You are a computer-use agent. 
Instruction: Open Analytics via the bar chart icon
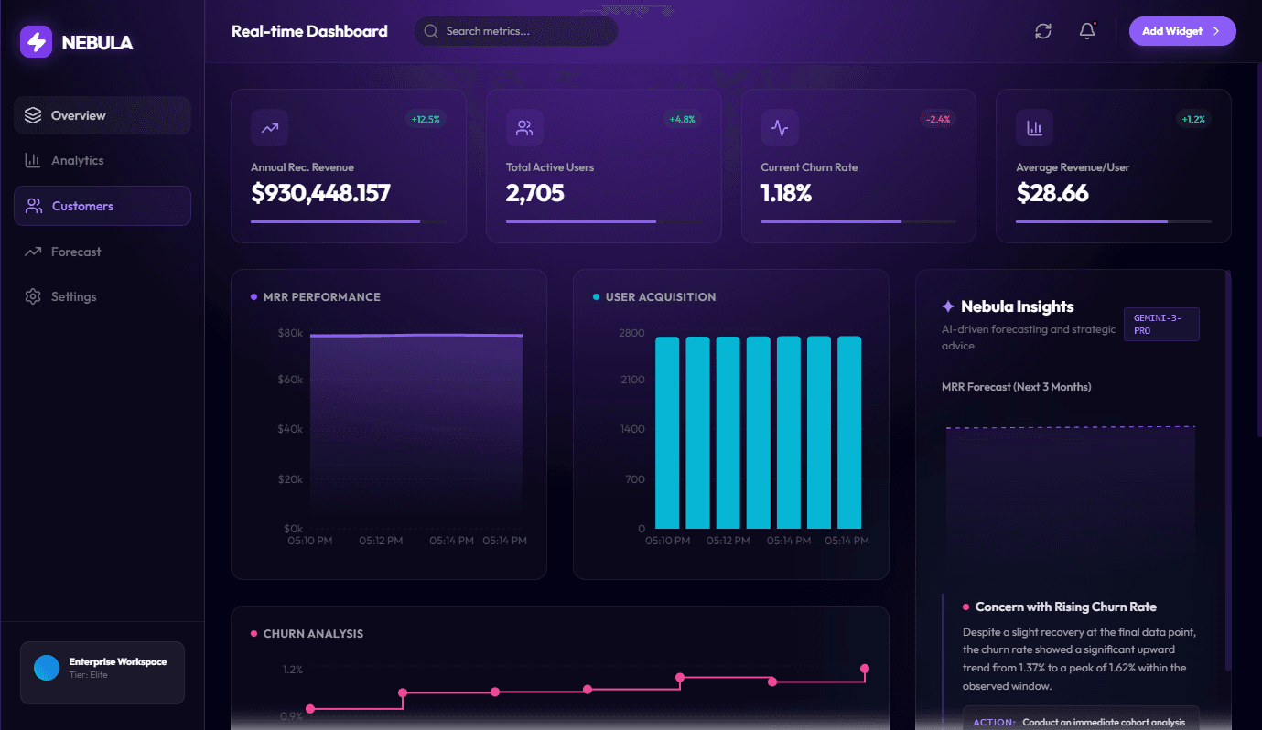point(34,160)
